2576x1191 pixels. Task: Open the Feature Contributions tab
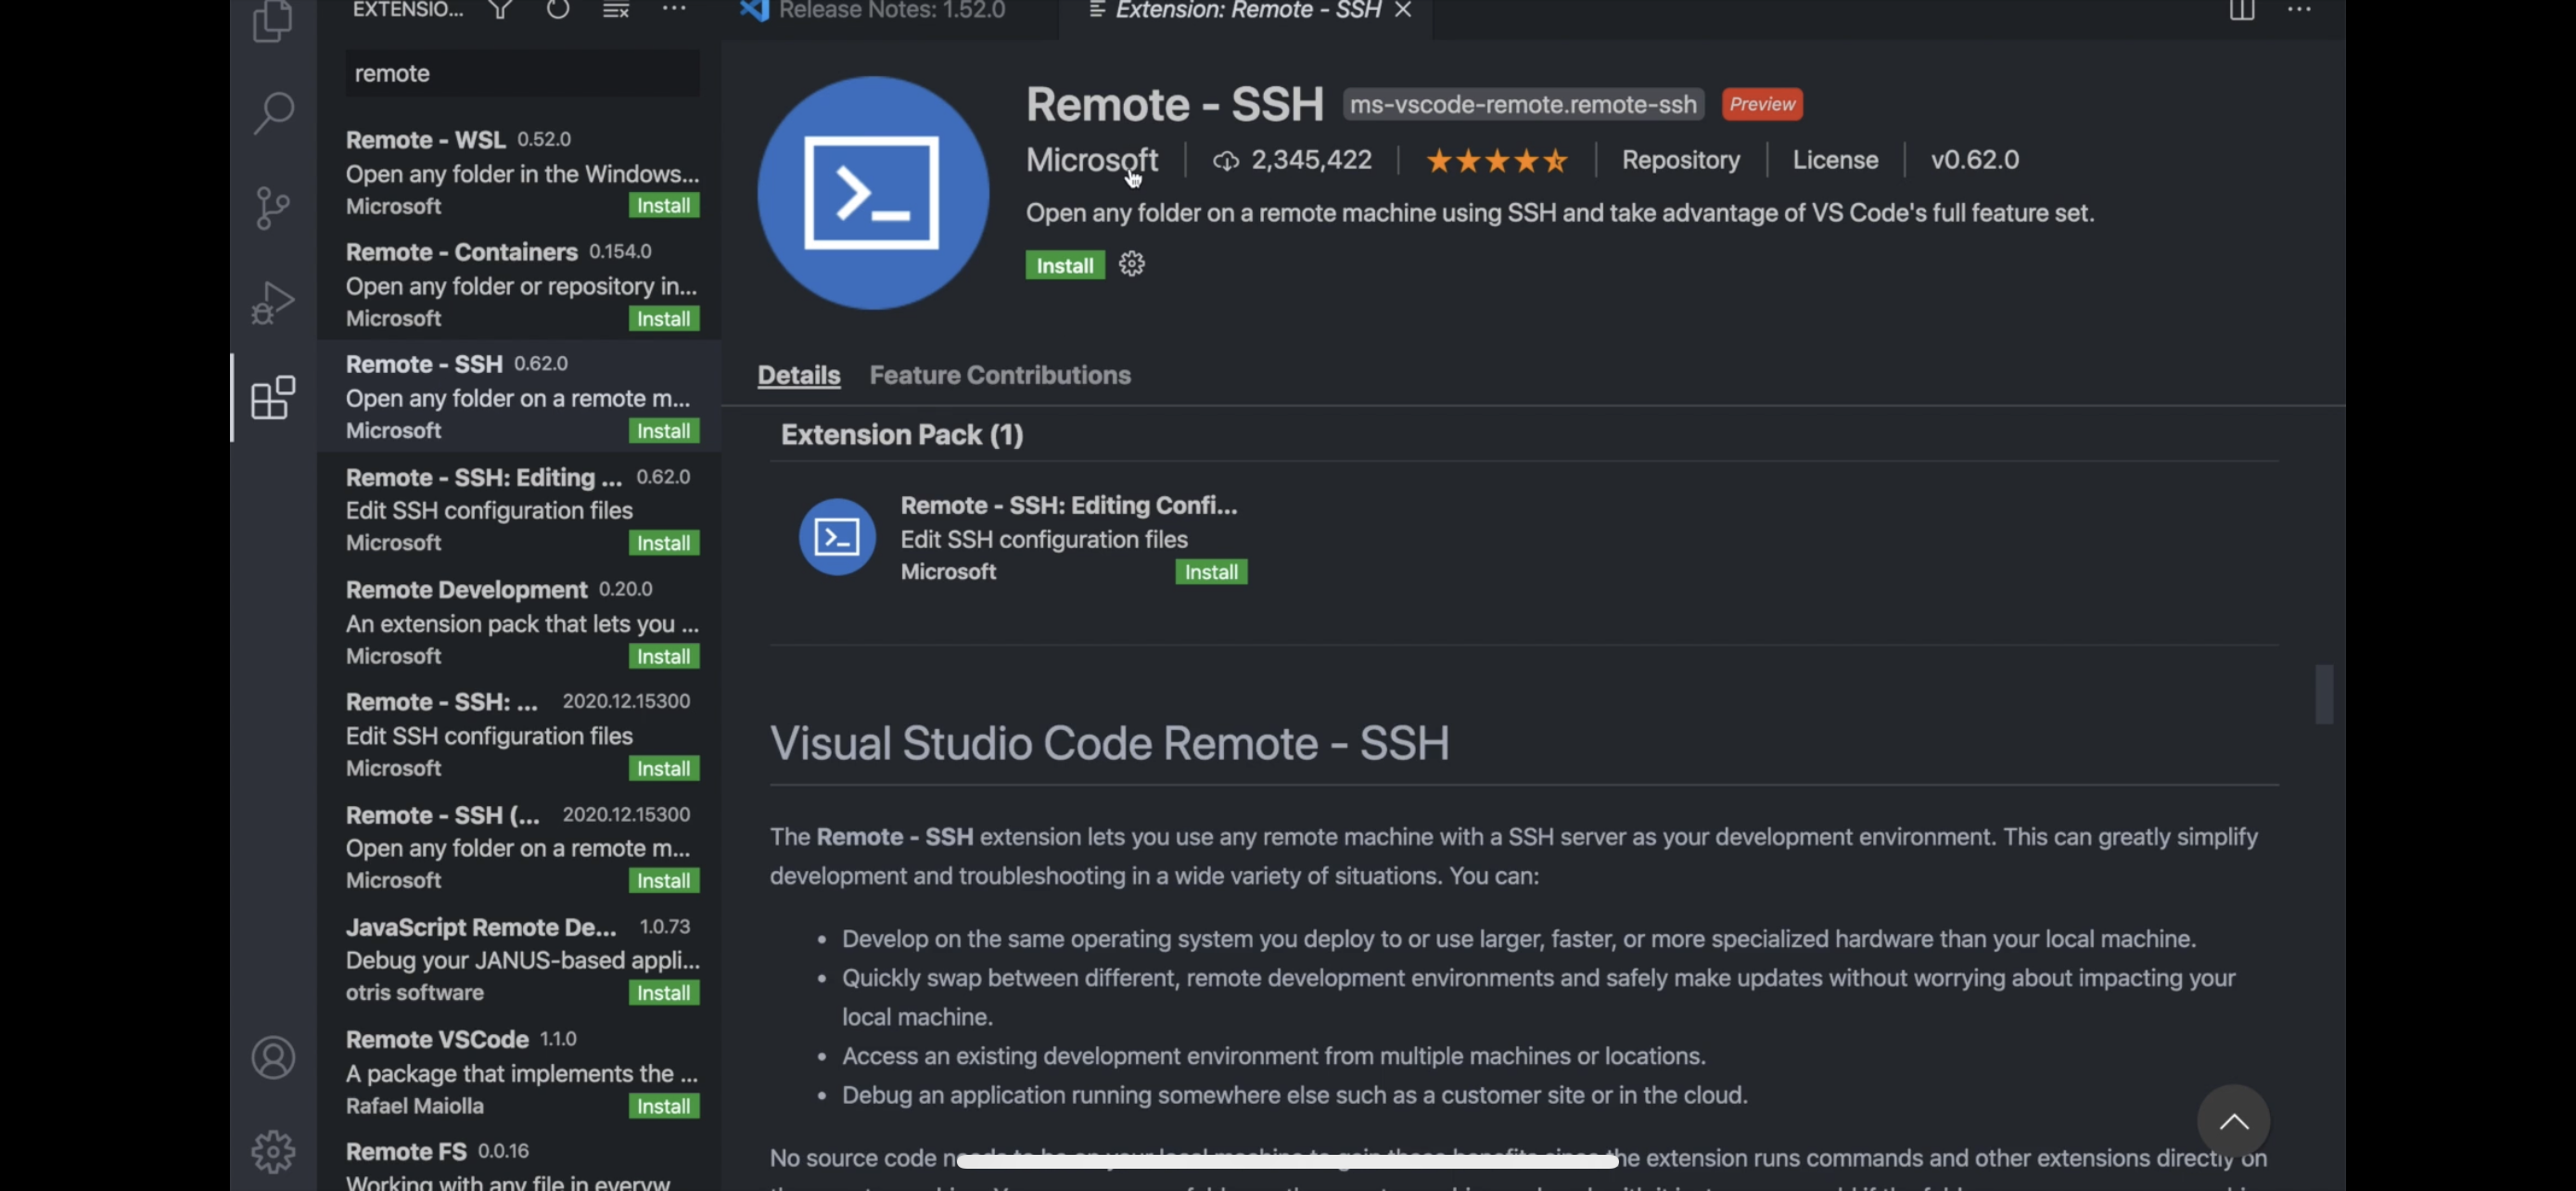pos(1000,375)
